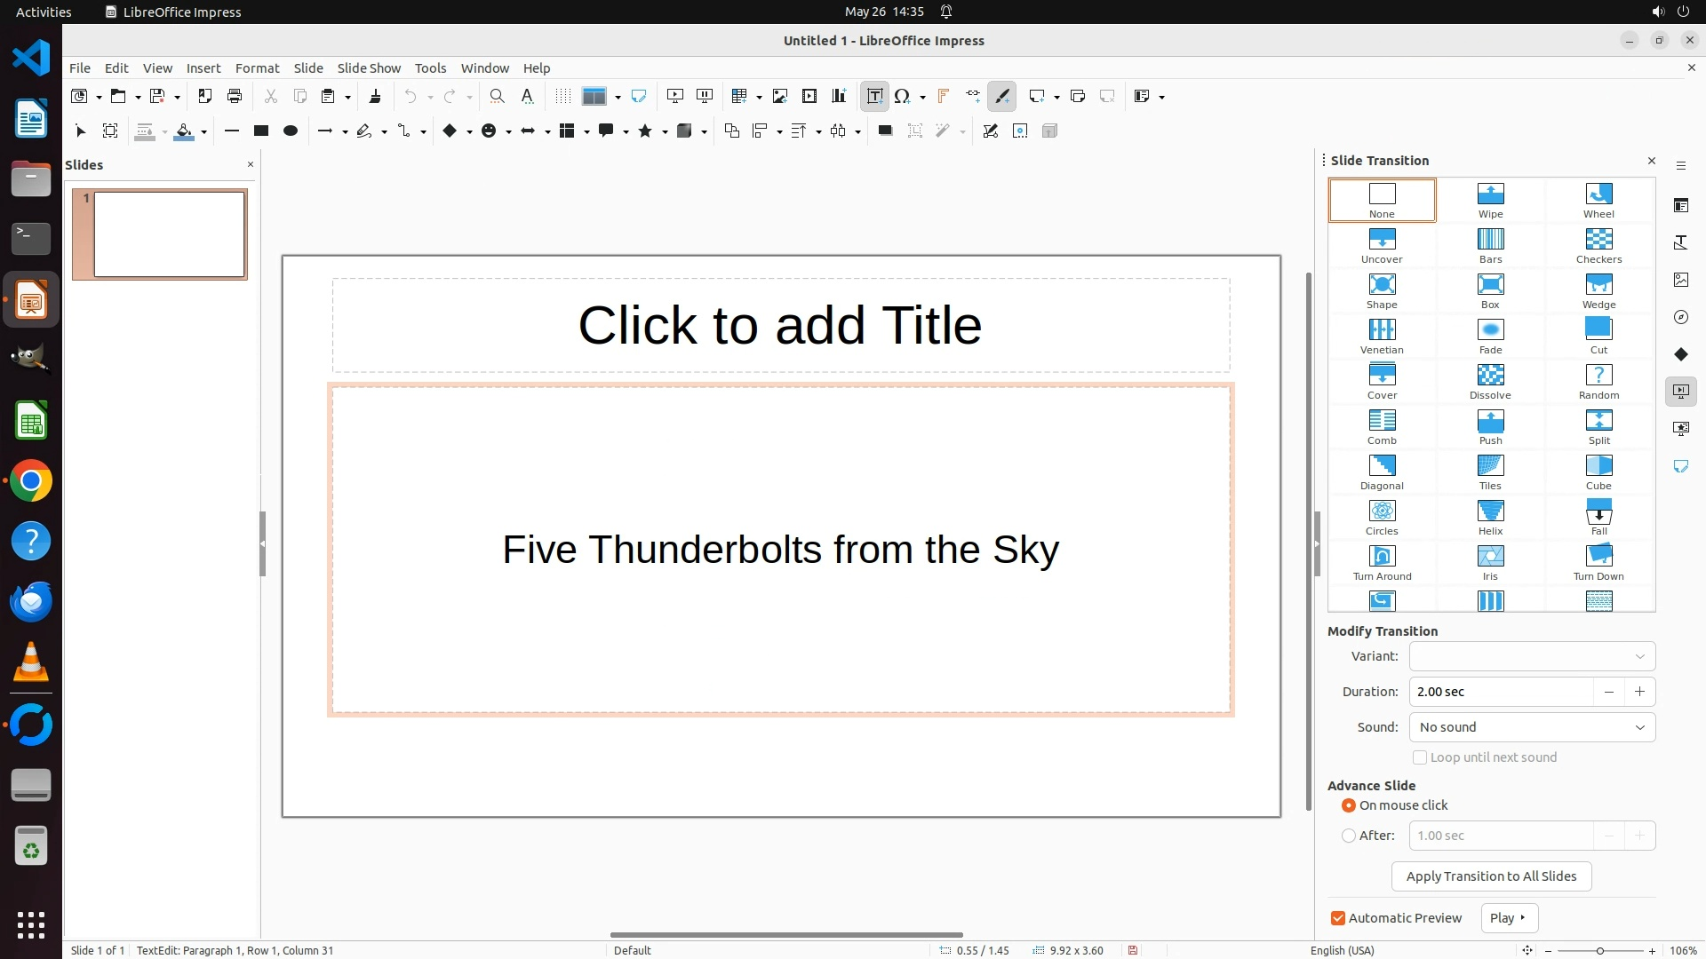The height and width of the screenshot is (959, 1706).
Task: Adjust the zoom slider in status bar
Action: [x=1599, y=951]
